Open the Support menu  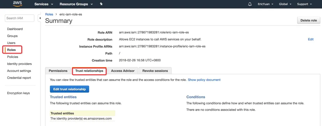click(x=304, y=4)
